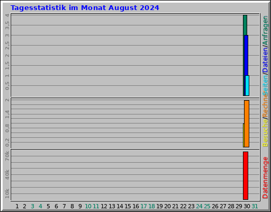271x212 pixels.
Task: Click day 22 on the x-axis
Action: click(183, 206)
